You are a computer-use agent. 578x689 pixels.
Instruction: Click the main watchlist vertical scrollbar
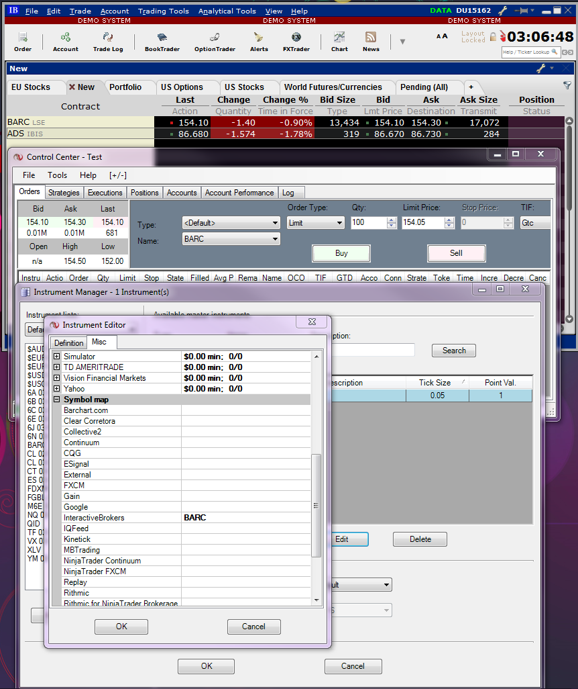point(569,167)
